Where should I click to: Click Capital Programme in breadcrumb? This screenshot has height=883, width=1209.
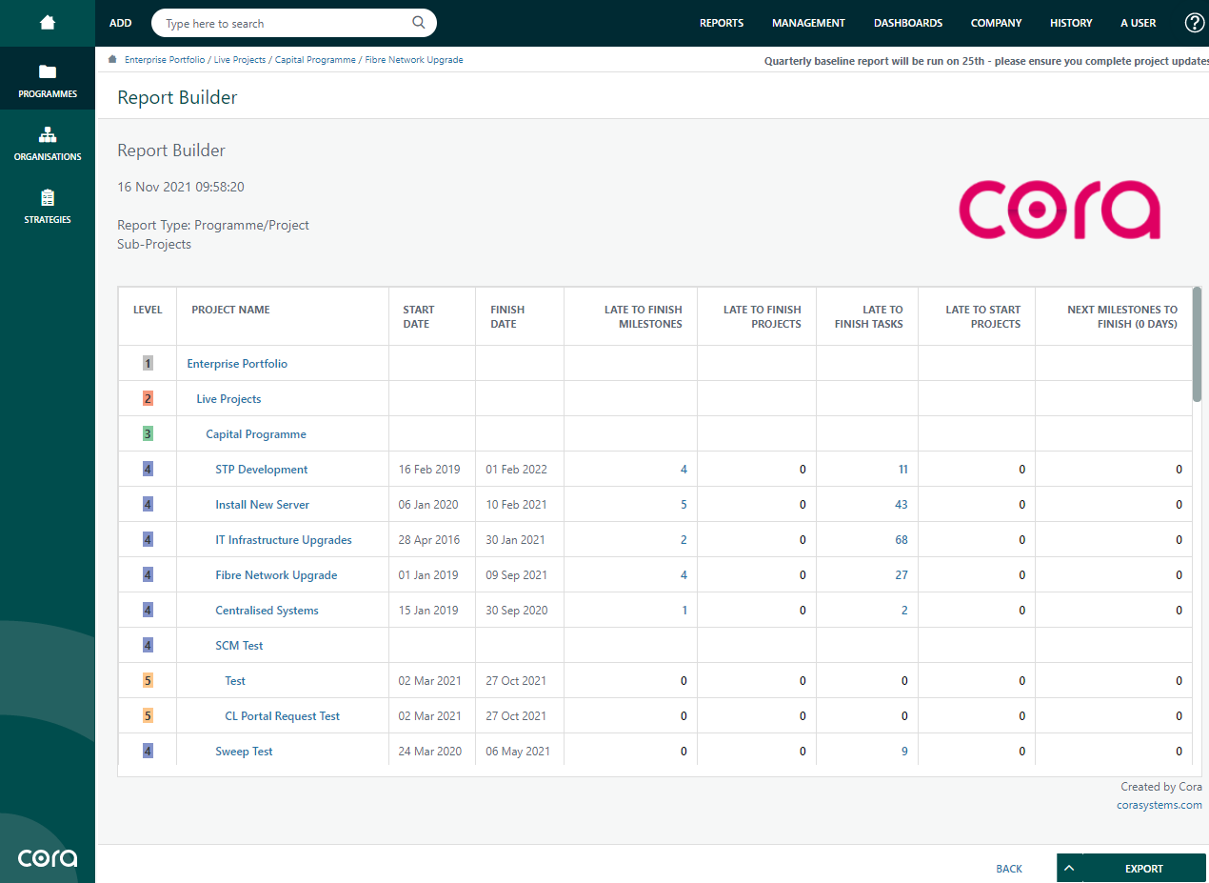[315, 59]
